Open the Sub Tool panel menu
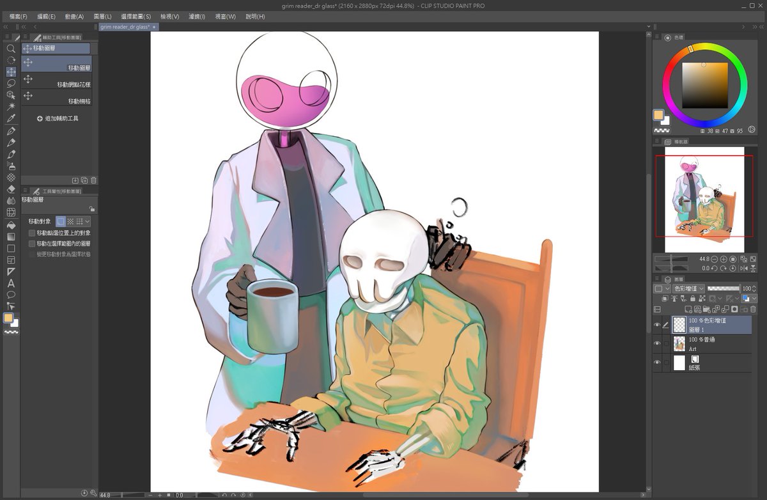Image resolution: width=767 pixels, height=500 pixels. pos(26,38)
